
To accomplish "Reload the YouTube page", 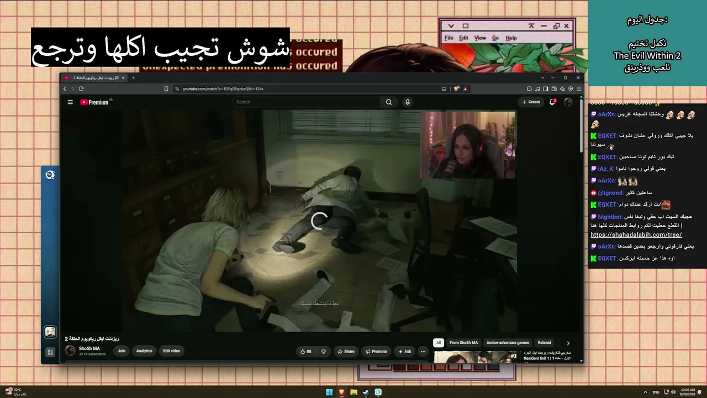I will 81,88.
